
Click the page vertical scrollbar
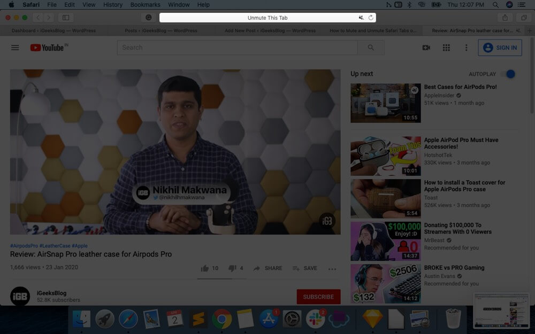point(532,75)
